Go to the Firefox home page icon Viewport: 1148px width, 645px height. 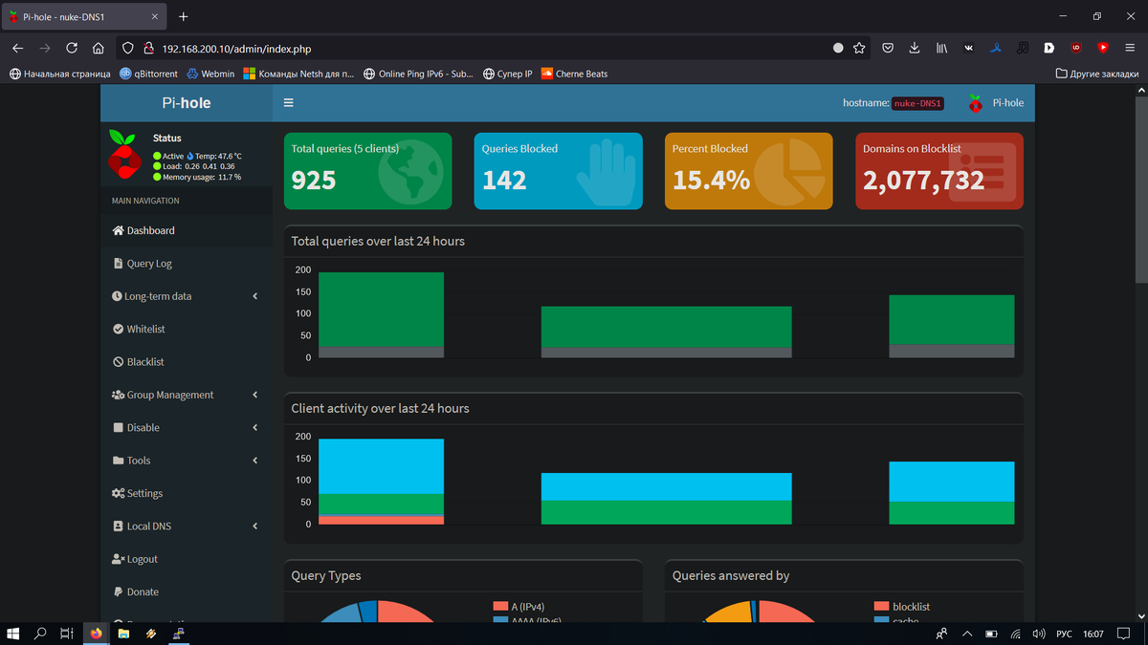click(x=99, y=48)
